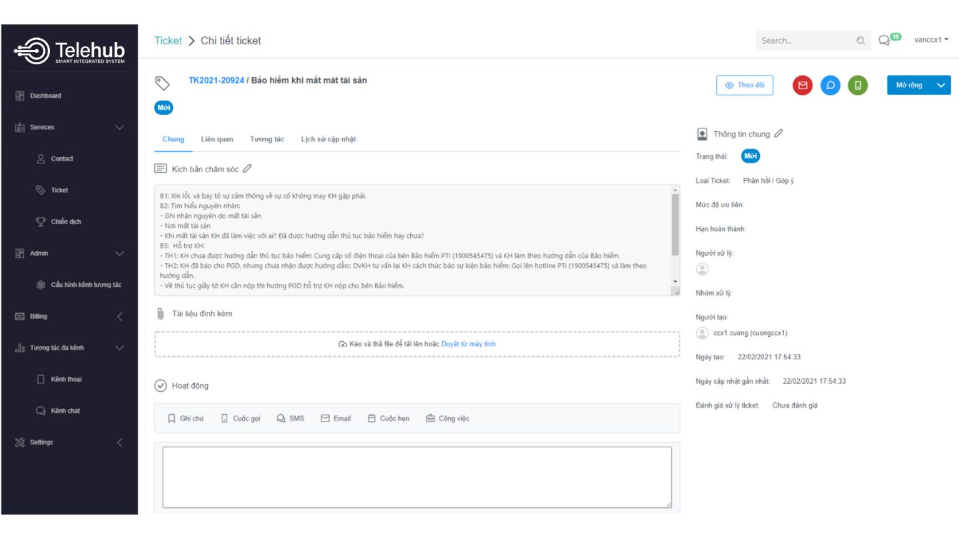Image resolution: width=959 pixels, height=539 pixels.
Task: Open the TK2021-20924 ticket link
Action: point(216,80)
